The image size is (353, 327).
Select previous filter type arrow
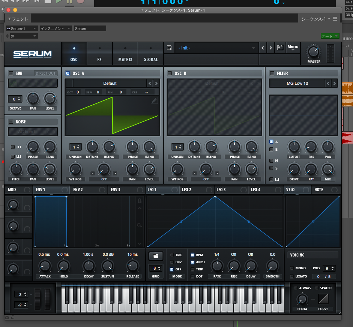tap(328, 84)
